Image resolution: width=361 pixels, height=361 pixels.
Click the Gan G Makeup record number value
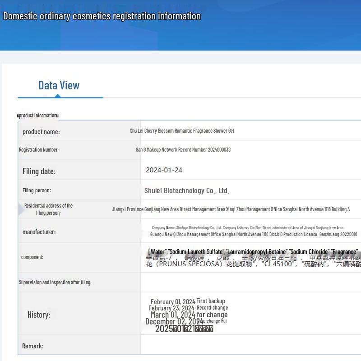(183, 150)
